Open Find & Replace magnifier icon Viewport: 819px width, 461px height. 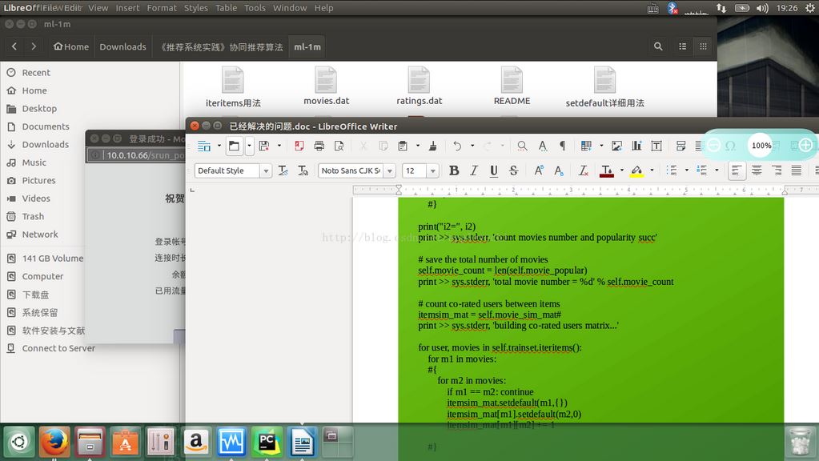click(522, 146)
